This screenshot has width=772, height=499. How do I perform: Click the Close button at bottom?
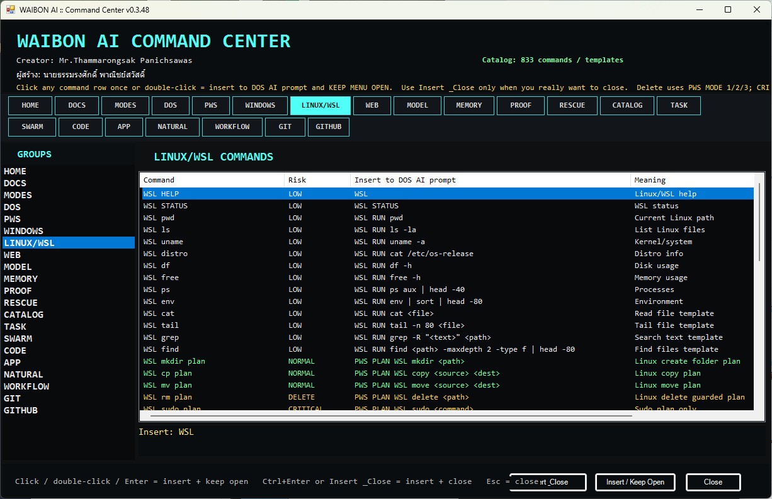click(x=713, y=482)
